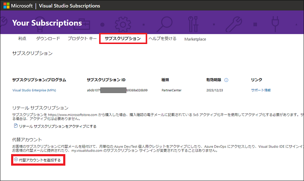
Task: Switch to the ダウンロード tab
Action: (x=48, y=38)
